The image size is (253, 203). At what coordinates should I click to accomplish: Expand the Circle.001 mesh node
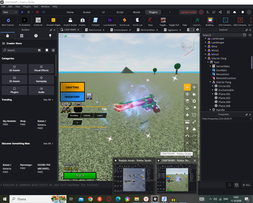[x=213, y=86]
